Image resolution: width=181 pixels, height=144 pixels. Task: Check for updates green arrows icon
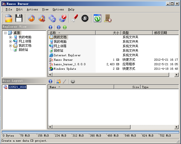pyautogui.click(x=97, y=18)
